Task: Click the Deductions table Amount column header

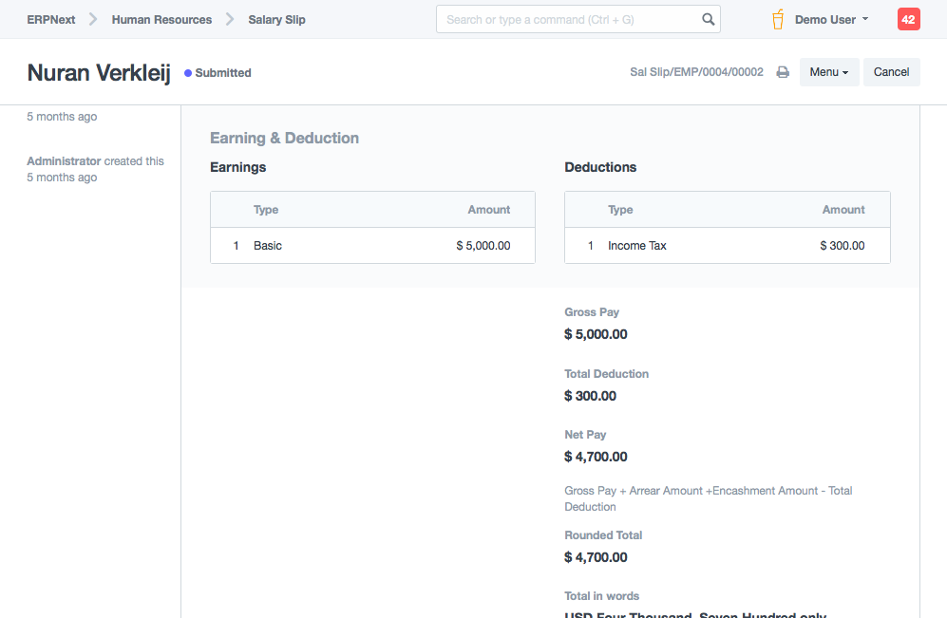Action: click(843, 210)
